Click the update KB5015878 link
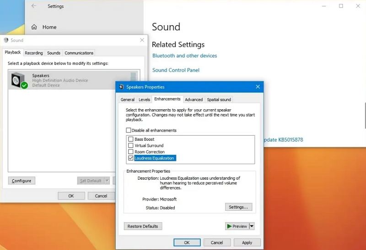 click(x=283, y=140)
